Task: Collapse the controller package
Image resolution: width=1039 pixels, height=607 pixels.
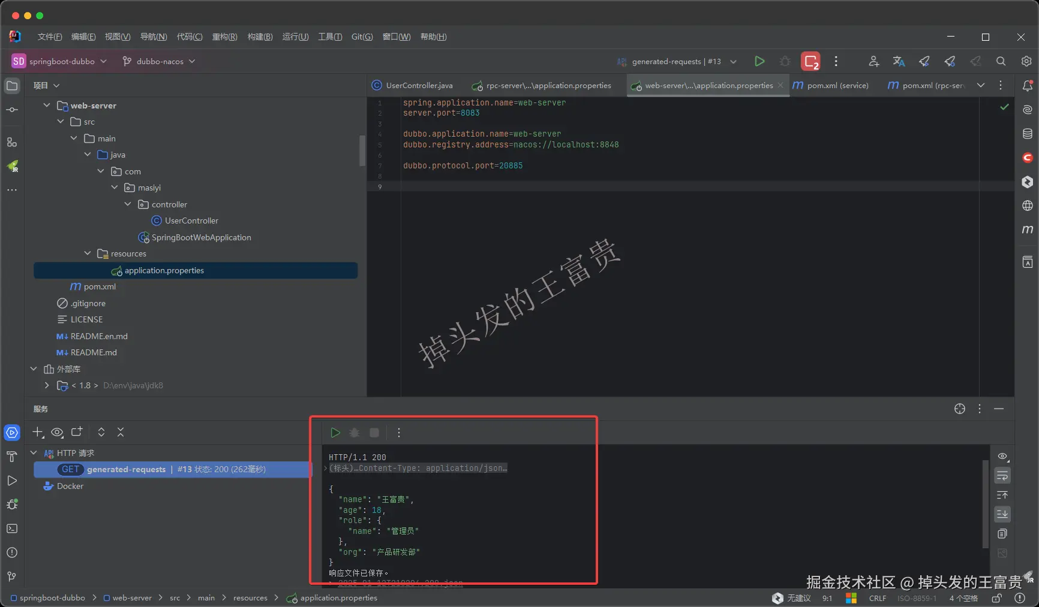Action: (x=128, y=204)
